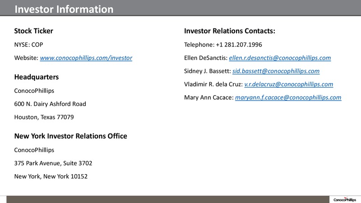Click Ellen DeSanctis email address link
This screenshot has height=203, width=361.
[280, 58]
